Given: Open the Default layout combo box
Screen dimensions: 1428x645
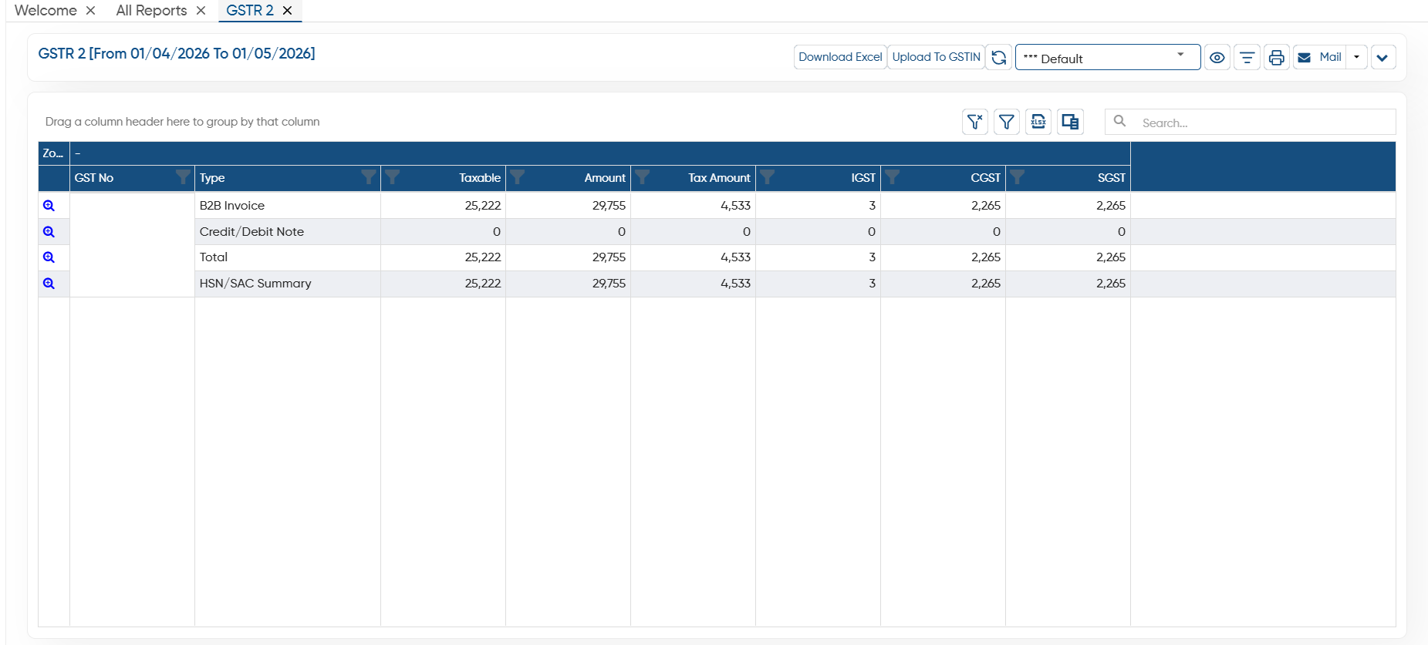Looking at the screenshot, I should (1108, 57).
